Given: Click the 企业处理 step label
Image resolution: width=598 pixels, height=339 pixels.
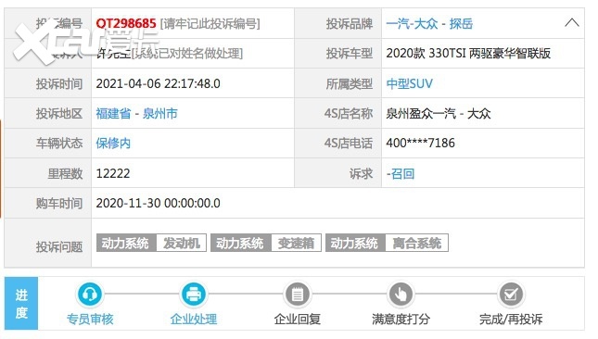Looking at the screenshot, I should tap(194, 319).
